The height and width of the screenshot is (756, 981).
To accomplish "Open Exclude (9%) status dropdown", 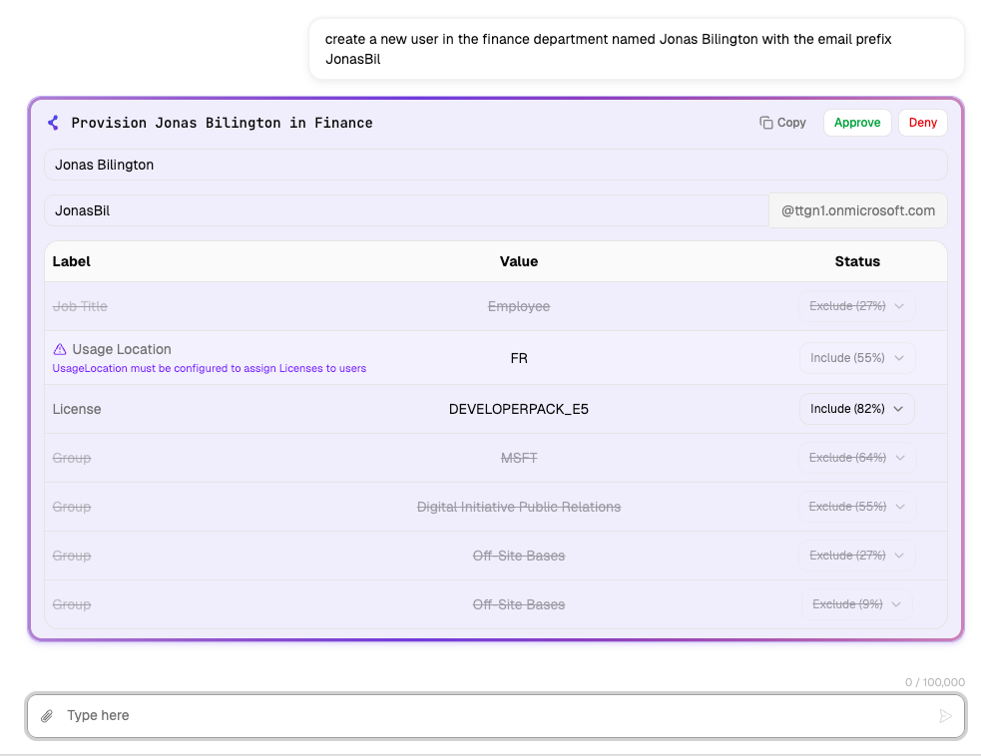I will [856, 604].
